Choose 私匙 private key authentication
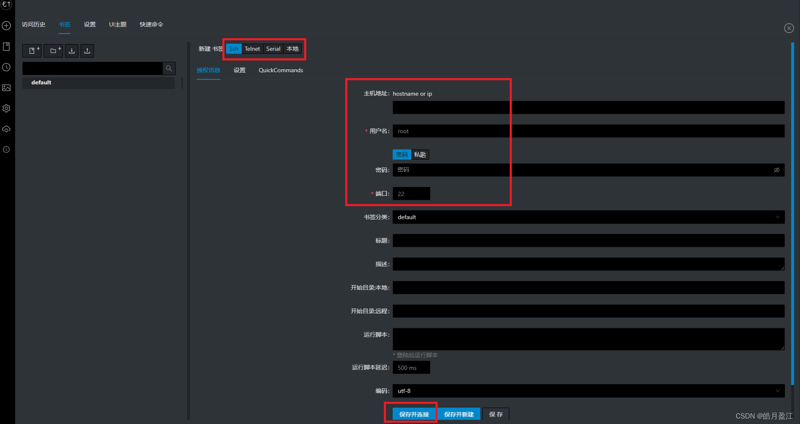 420,154
